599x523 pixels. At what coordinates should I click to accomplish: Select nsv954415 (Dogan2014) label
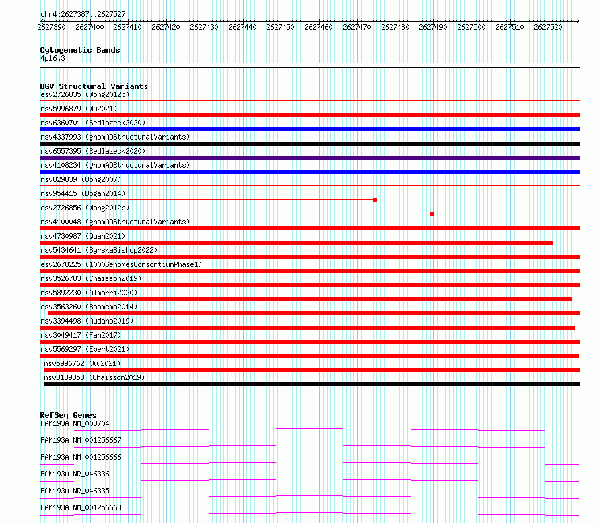pos(83,193)
